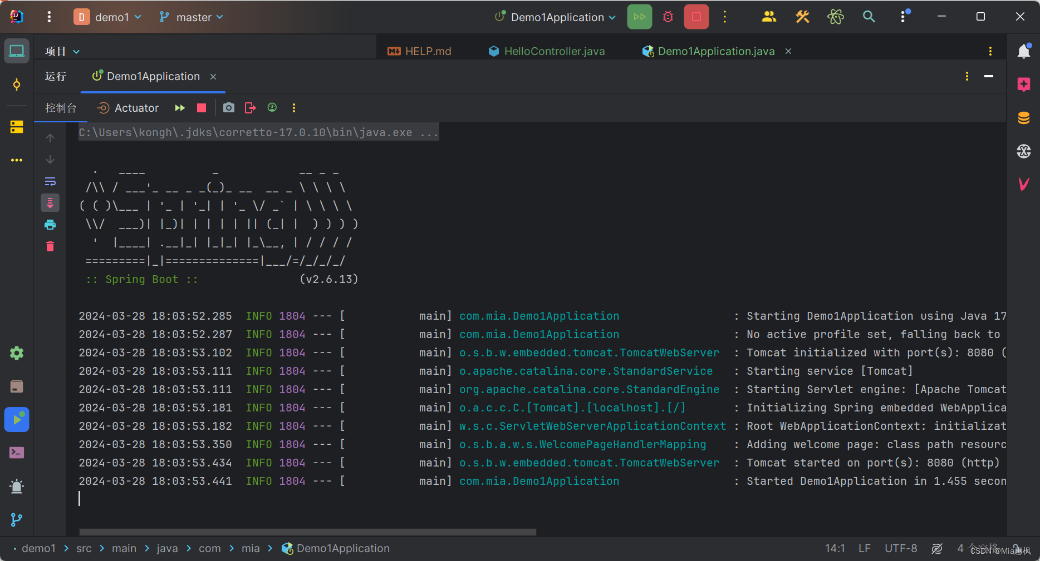Open more console toolbar actions
Screen dimensions: 1040x561
point(294,108)
